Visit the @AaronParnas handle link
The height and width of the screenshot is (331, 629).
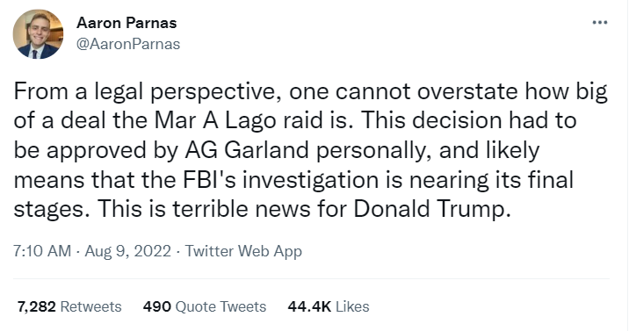tap(128, 44)
